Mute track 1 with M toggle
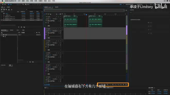Screen dimensions: 170x95 coord(57,17)
